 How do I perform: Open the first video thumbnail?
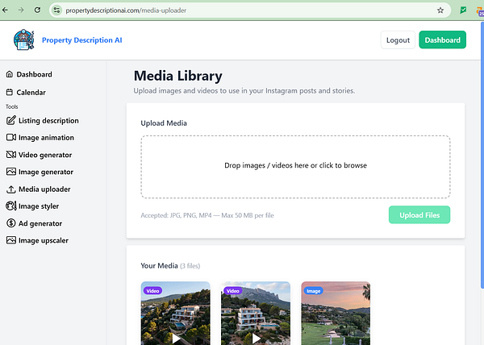click(176, 313)
